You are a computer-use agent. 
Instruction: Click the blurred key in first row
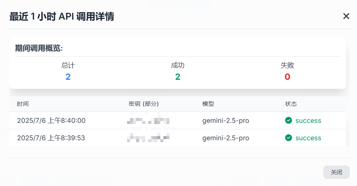tap(148, 121)
